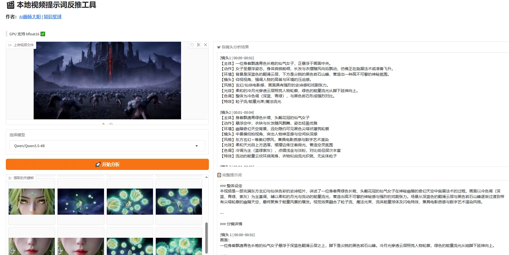Click the 完整提示词 heading
This screenshot has width=509, height=255.
click(232, 175)
